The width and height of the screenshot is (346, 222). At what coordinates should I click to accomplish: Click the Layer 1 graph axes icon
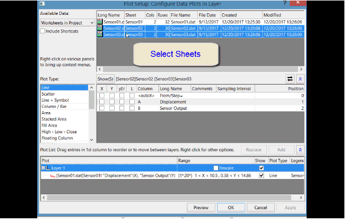(48, 168)
